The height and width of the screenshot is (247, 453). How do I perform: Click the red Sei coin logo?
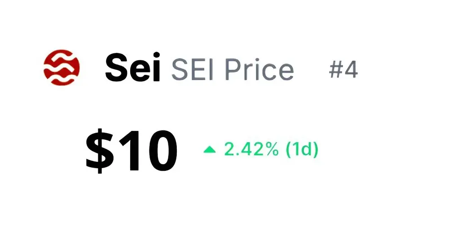point(62,68)
